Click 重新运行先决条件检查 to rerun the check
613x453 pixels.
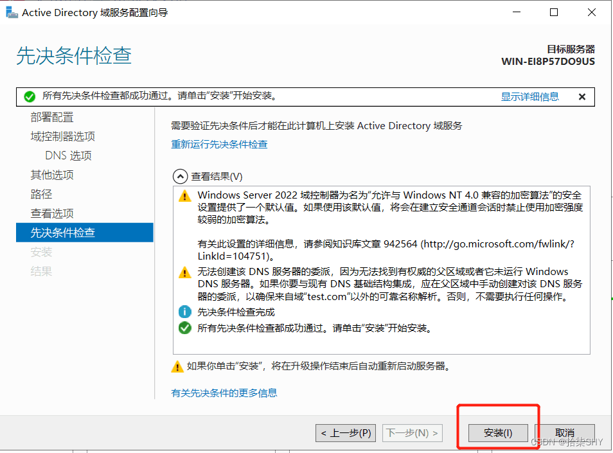point(219,144)
